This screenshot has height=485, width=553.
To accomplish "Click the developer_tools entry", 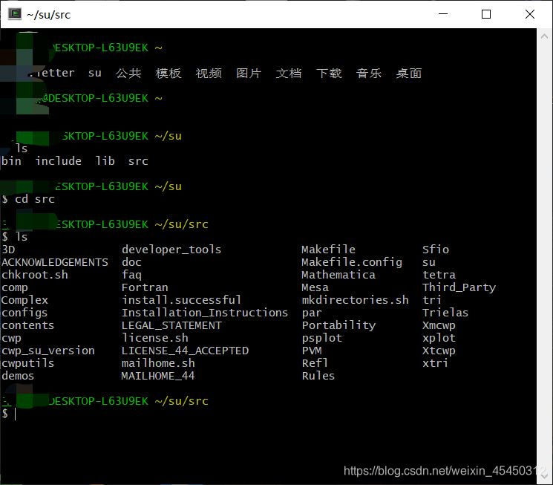I will point(171,250).
